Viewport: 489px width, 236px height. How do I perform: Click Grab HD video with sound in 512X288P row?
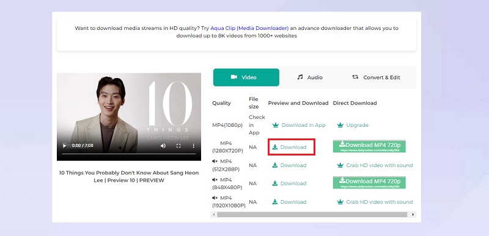click(375, 165)
